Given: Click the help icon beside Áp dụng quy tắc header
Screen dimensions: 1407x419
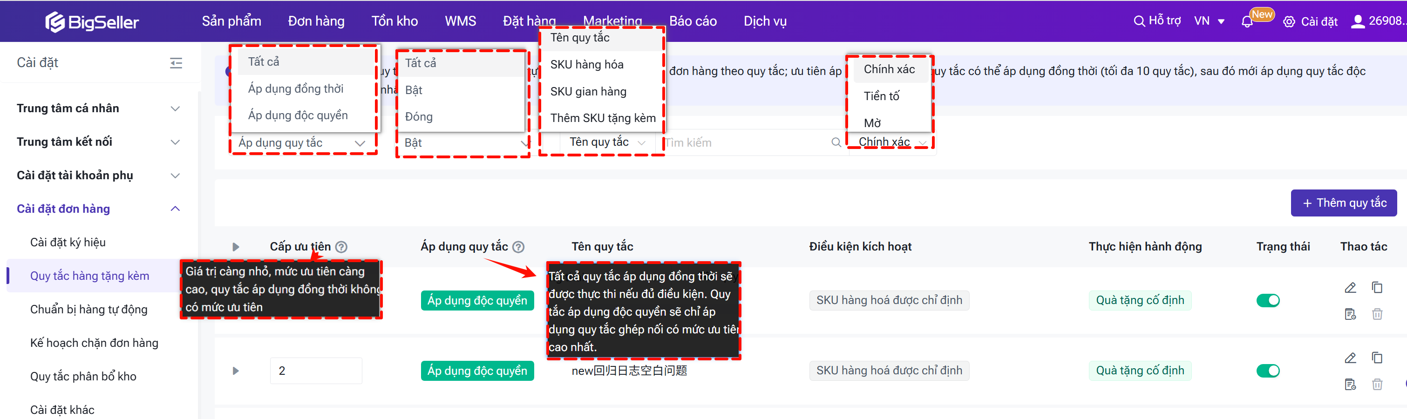Looking at the screenshot, I should click(518, 247).
